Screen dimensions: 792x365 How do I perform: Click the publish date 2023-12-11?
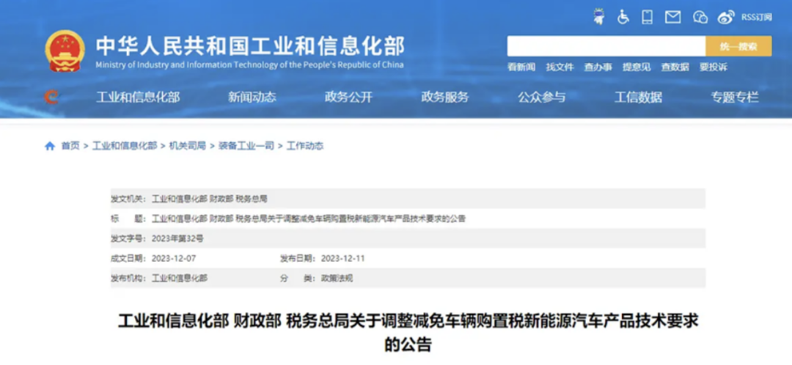[x=342, y=259]
